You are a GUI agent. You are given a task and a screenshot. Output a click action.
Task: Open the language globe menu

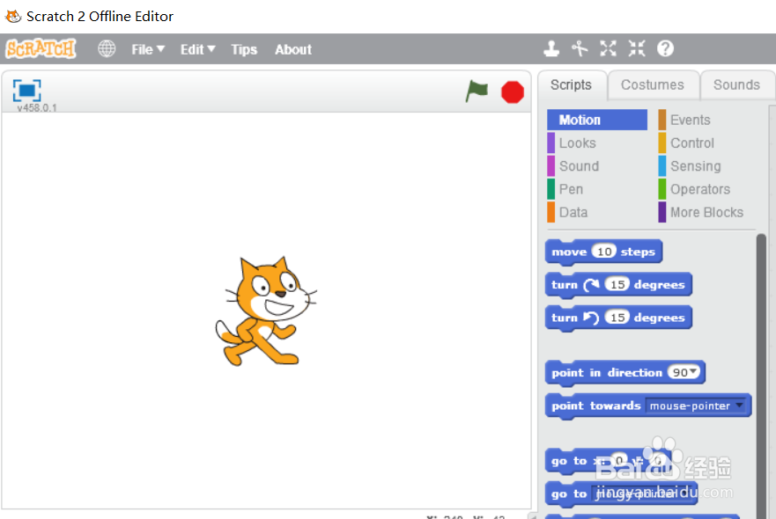107,49
